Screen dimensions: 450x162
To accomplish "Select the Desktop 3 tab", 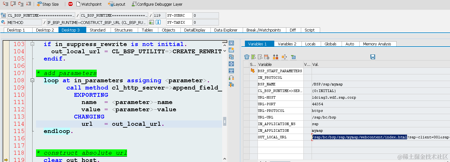I will (72, 30).
